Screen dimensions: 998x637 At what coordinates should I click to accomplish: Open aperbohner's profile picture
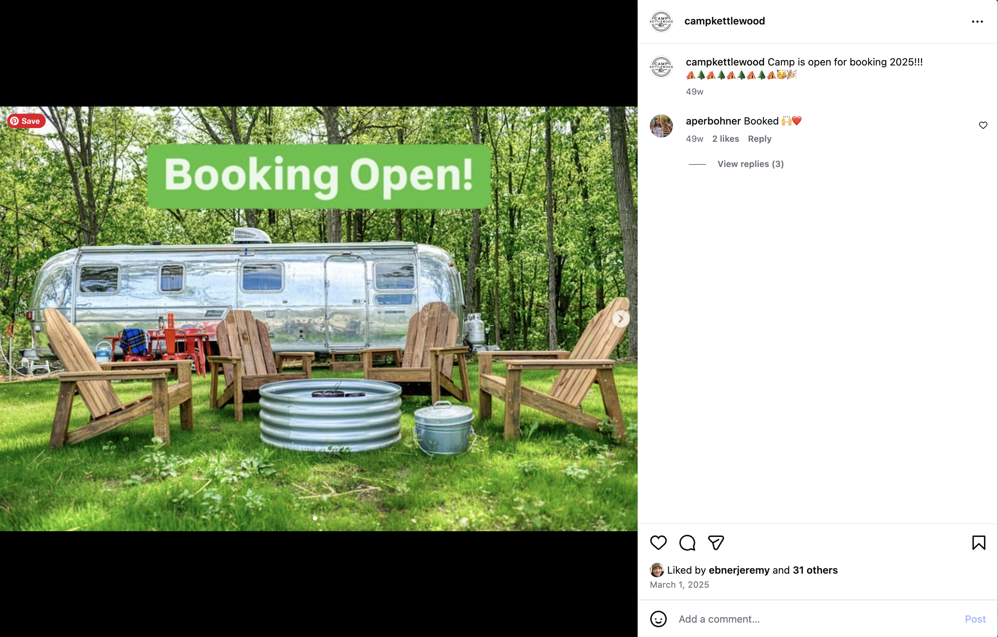(x=661, y=126)
